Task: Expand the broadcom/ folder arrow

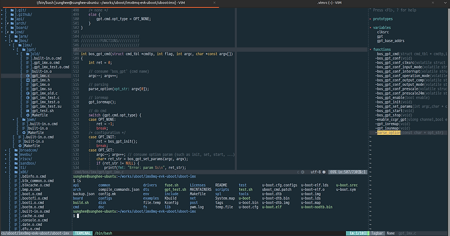Action: [x=6, y=150]
